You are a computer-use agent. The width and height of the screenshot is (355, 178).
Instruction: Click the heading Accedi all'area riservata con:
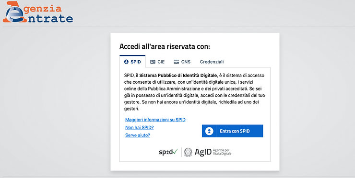[165, 46]
